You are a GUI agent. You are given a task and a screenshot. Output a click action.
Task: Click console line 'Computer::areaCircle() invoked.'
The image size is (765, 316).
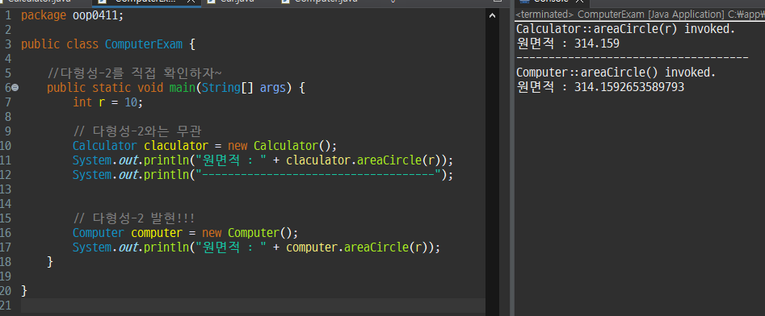coord(616,73)
